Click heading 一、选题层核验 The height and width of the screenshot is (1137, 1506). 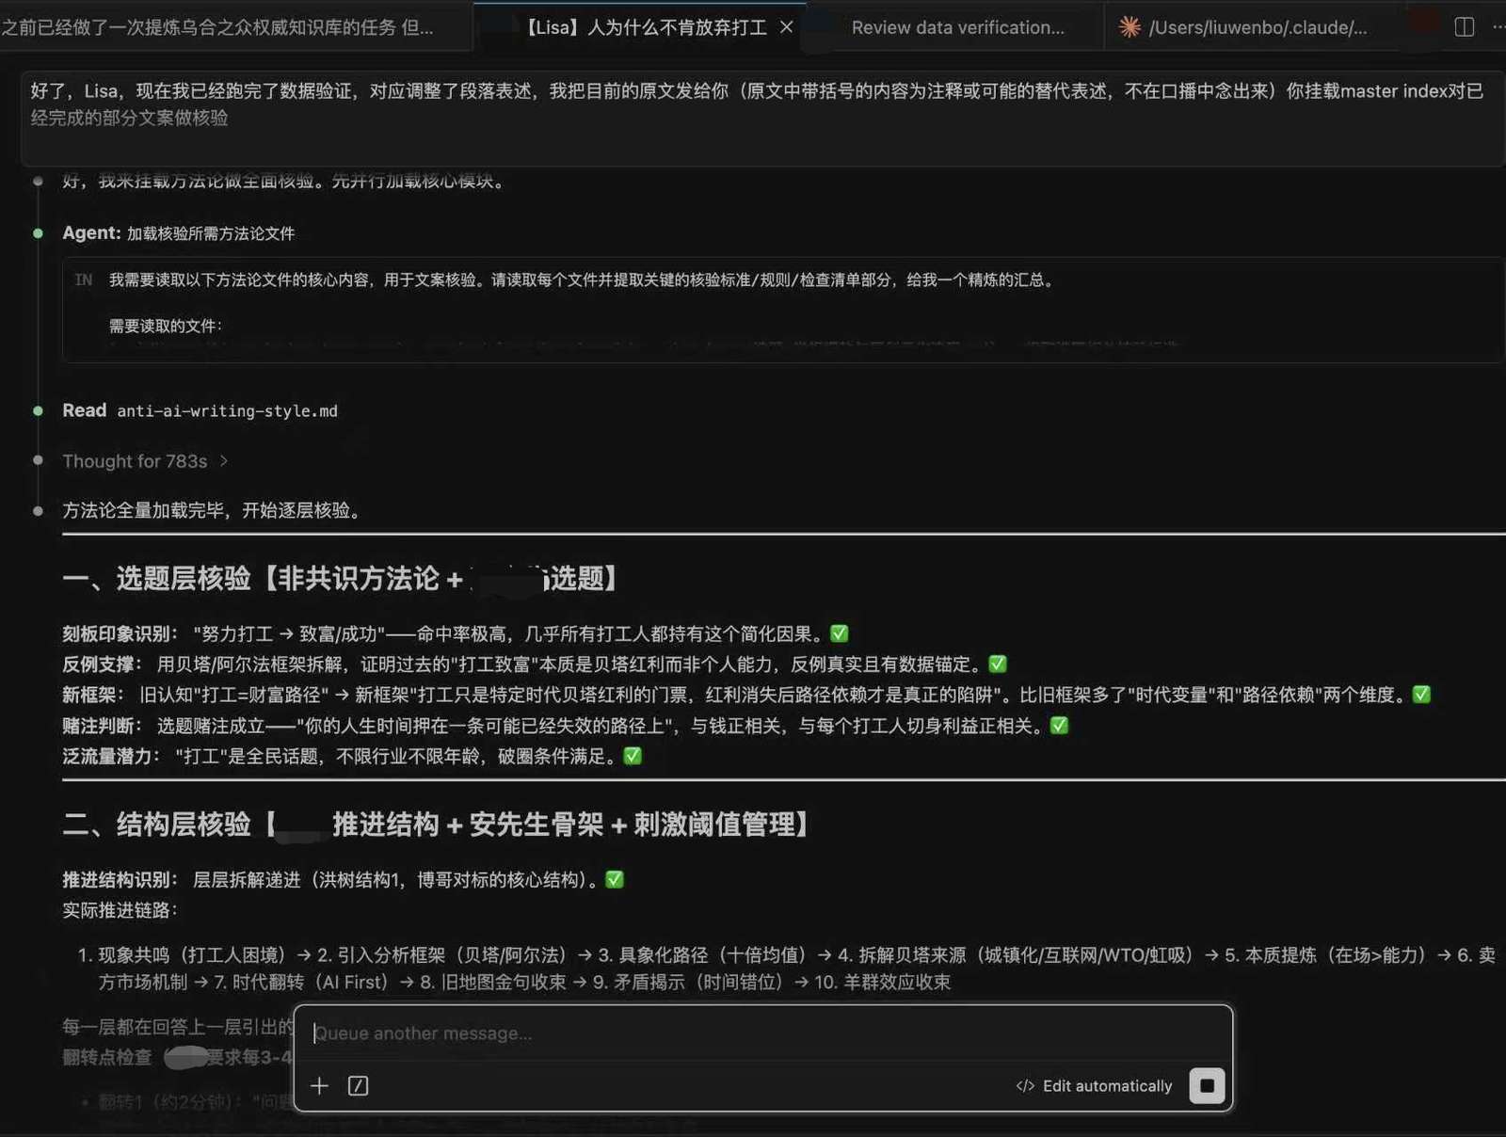point(341,578)
